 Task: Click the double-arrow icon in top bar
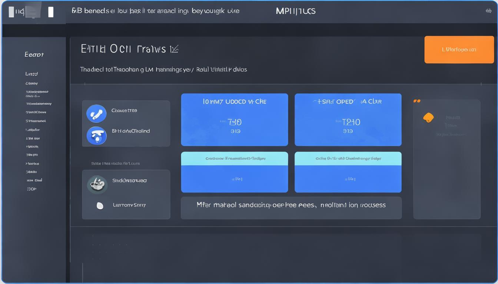488,11
